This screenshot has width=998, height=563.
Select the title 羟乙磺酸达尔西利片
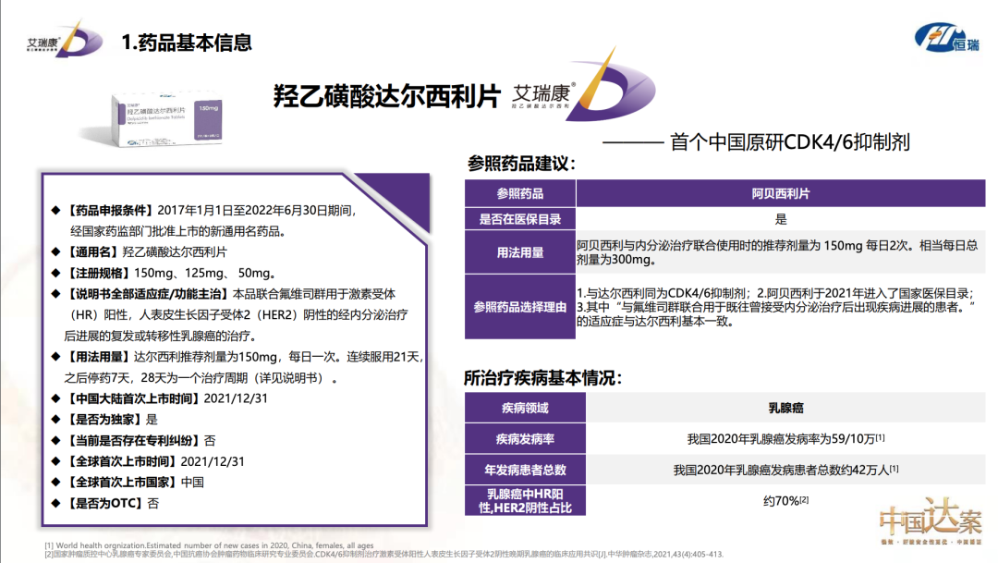click(x=386, y=97)
